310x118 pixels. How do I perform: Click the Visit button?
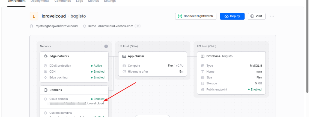pos(257,16)
